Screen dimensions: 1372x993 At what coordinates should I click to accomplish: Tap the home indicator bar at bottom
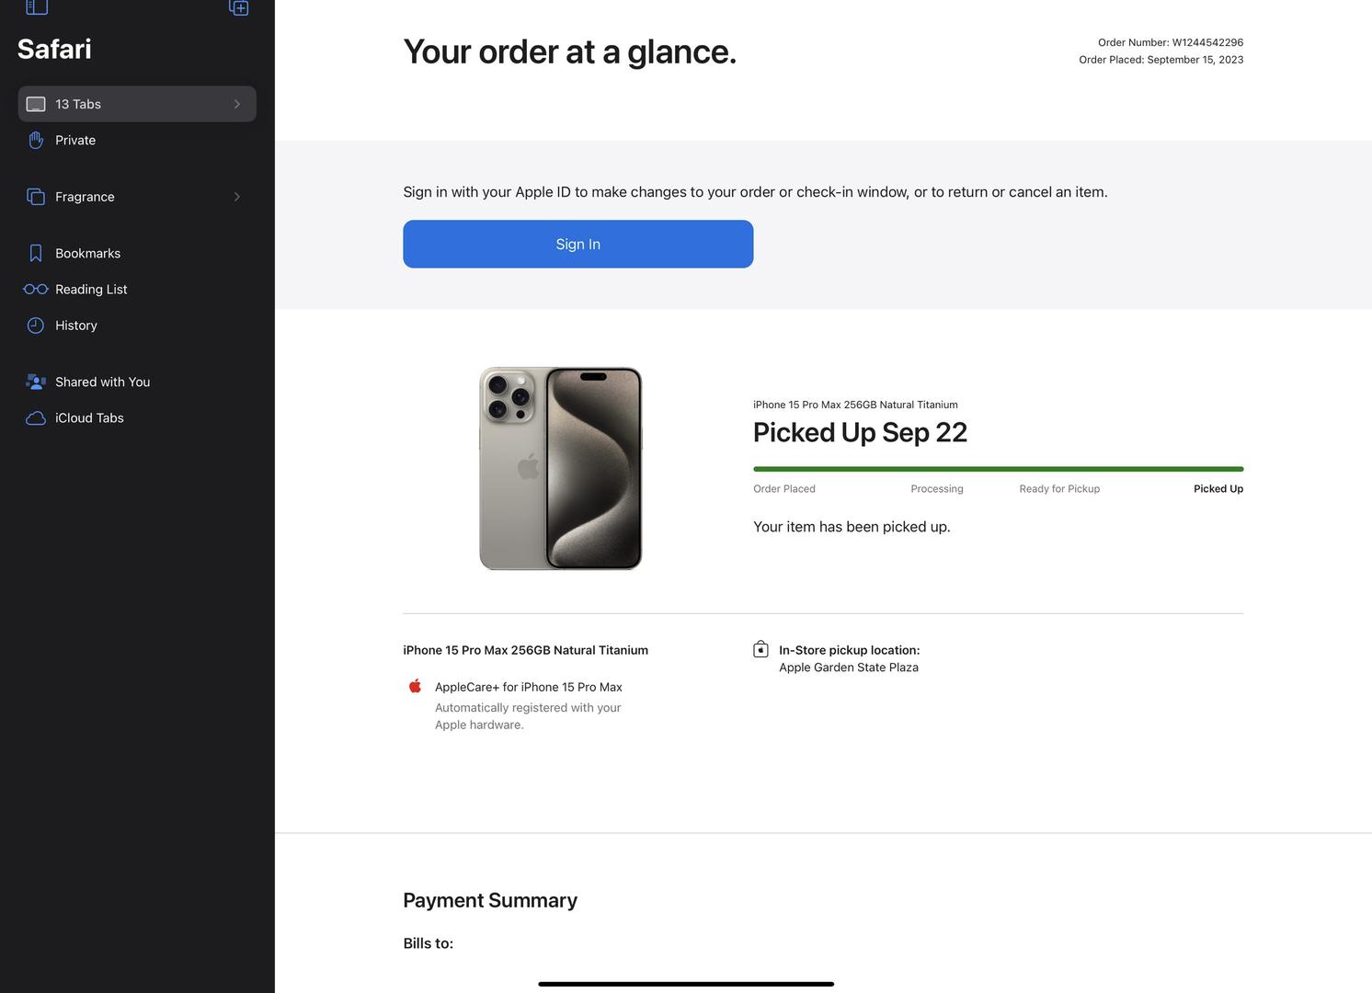[x=686, y=984]
